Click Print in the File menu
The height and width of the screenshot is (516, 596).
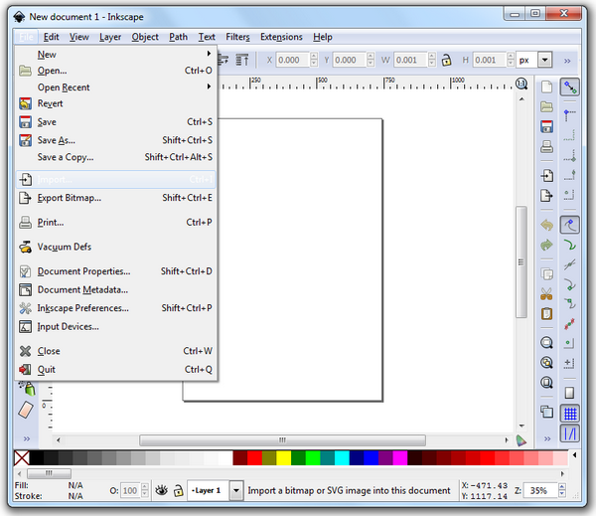pos(116,223)
